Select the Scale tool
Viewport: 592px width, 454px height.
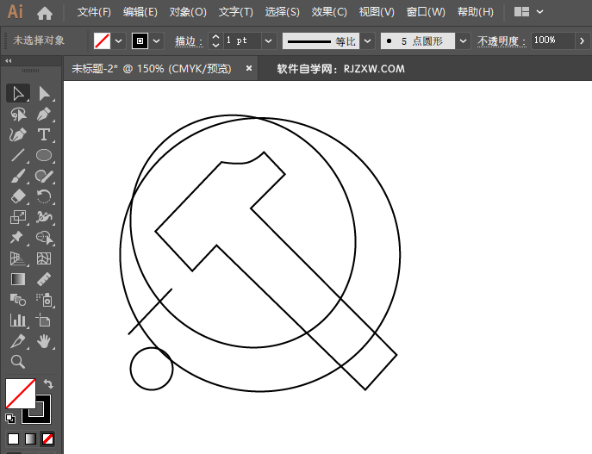coord(18,217)
